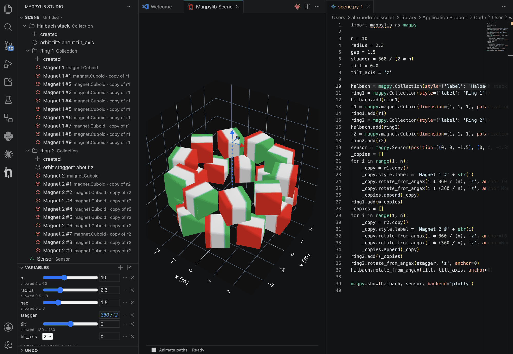The image size is (513, 354).
Task: Collapse the Halbach stack collection
Action: 25,26
